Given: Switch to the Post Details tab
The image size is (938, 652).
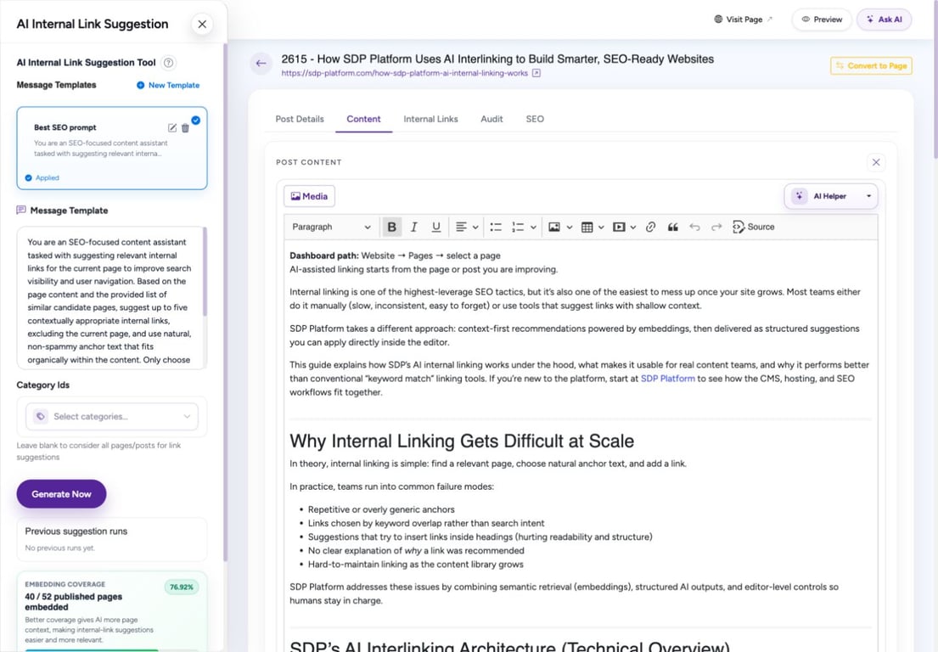Looking at the screenshot, I should [300, 119].
